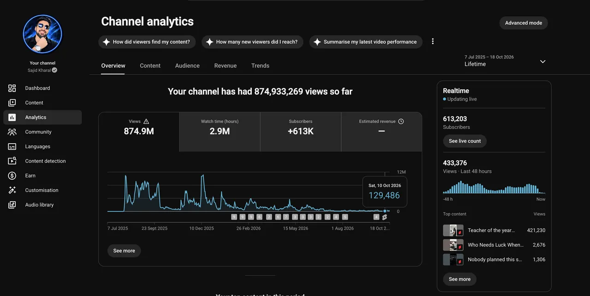This screenshot has width=590, height=296.
Task: Open the channel profile avatar
Action: 42,34
